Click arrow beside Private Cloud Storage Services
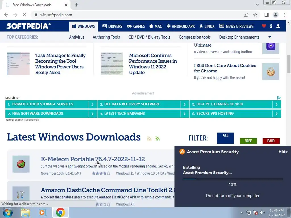The height and width of the screenshot is (218, 291). tap(92, 104)
